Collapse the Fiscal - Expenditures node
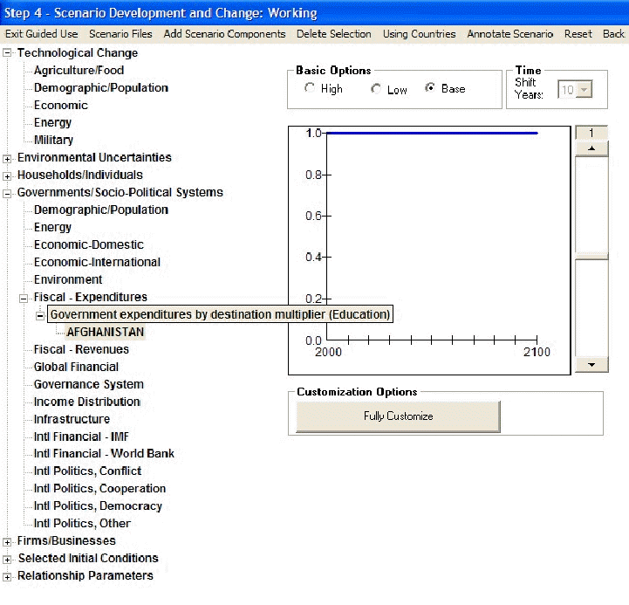Screen dimensions: 629x605 (24, 298)
